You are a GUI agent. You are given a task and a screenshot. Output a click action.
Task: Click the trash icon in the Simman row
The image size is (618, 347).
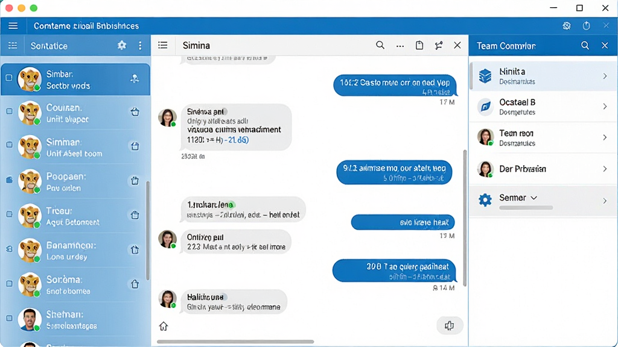tap(135, 146)
